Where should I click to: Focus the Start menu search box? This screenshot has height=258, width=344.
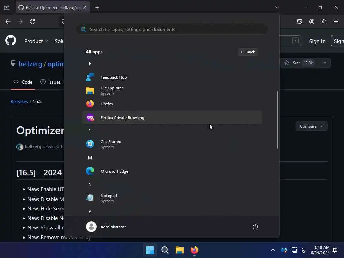click(x=172, y=30)
